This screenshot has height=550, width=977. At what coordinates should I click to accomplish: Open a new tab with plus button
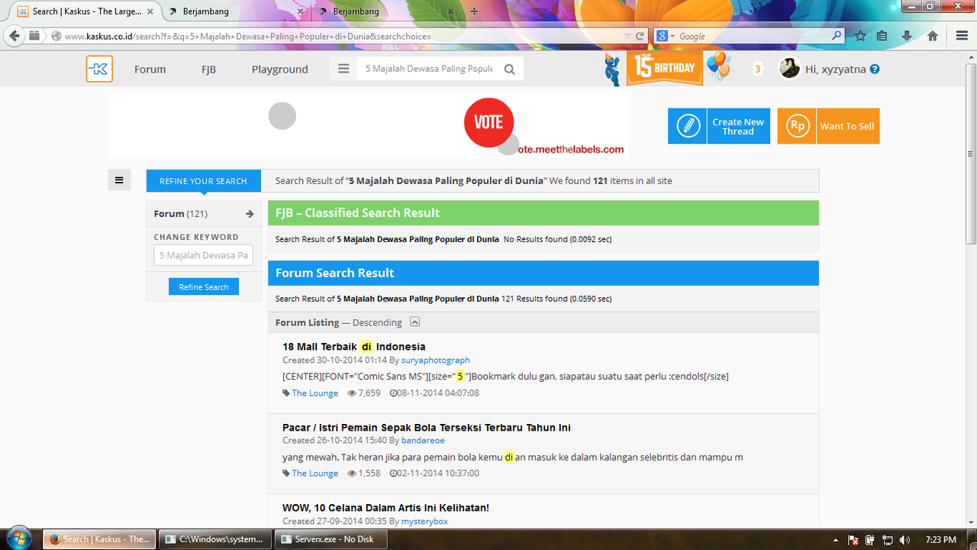pyautogui.click(x=474, y=11)
